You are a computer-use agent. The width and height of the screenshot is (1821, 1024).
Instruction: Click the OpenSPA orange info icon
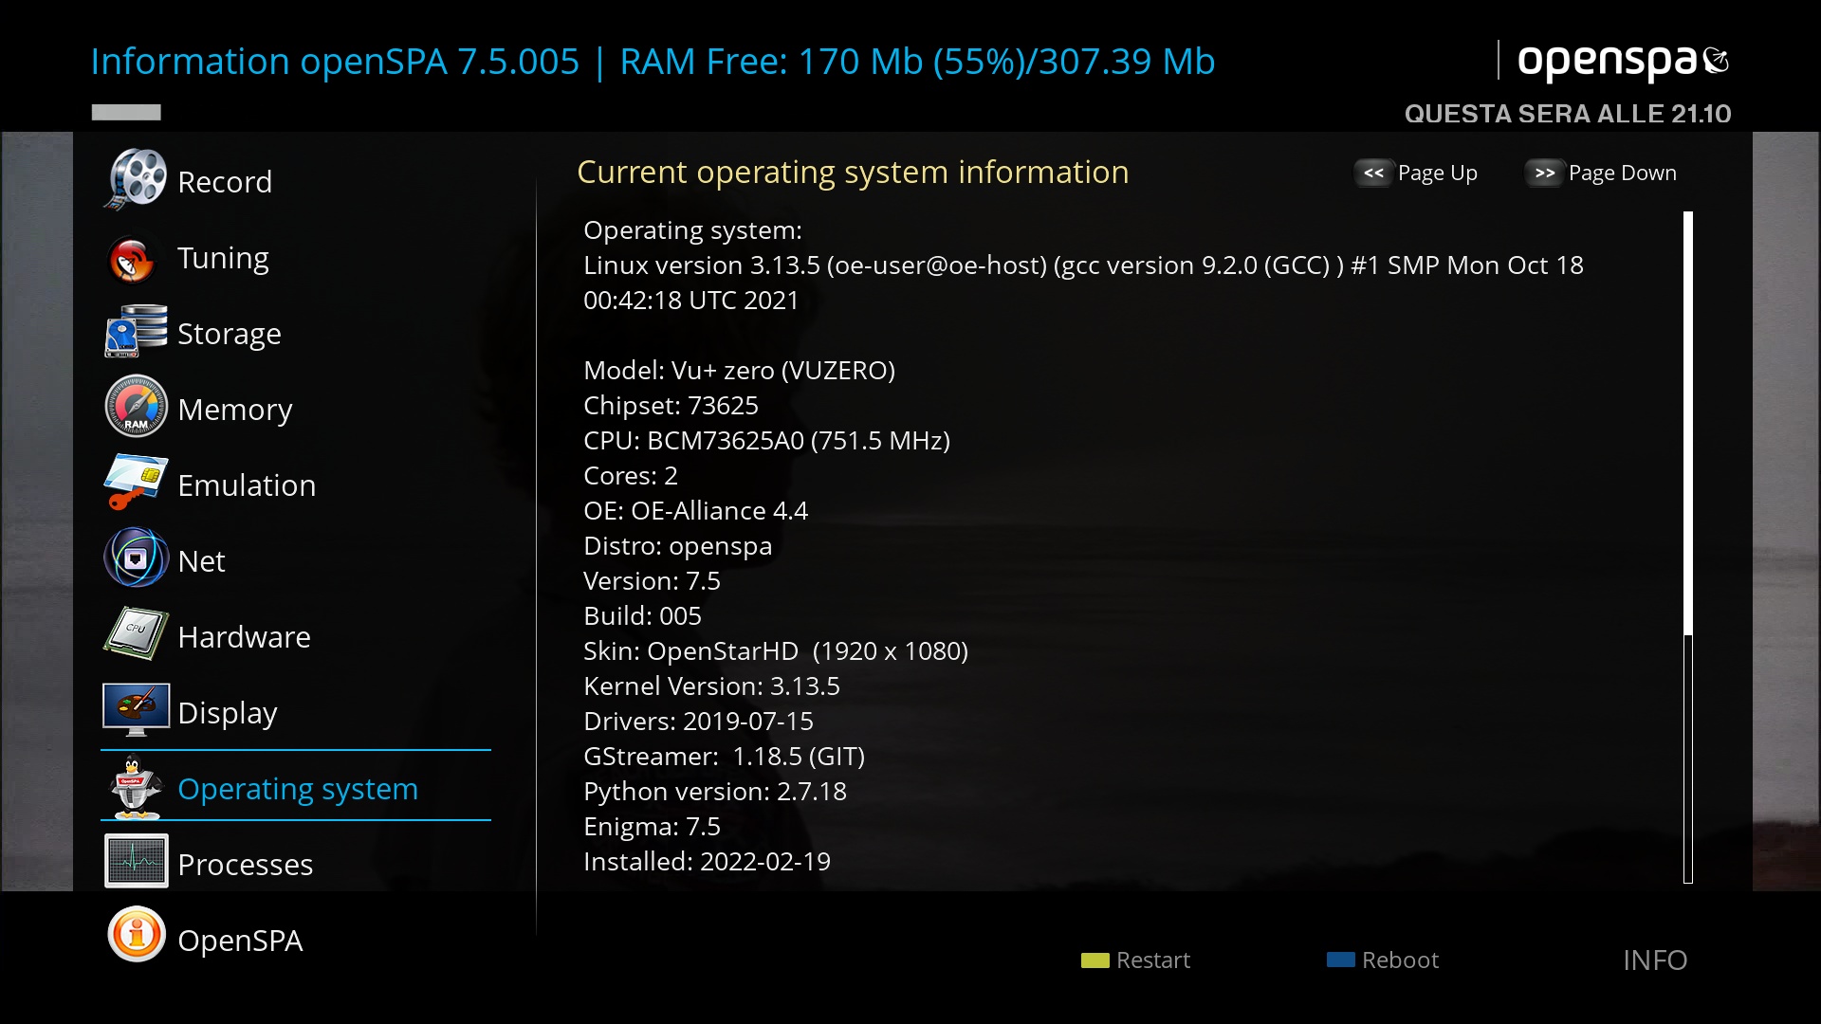click(136, 935)
